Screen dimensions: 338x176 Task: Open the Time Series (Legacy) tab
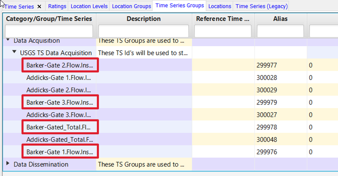262,6
